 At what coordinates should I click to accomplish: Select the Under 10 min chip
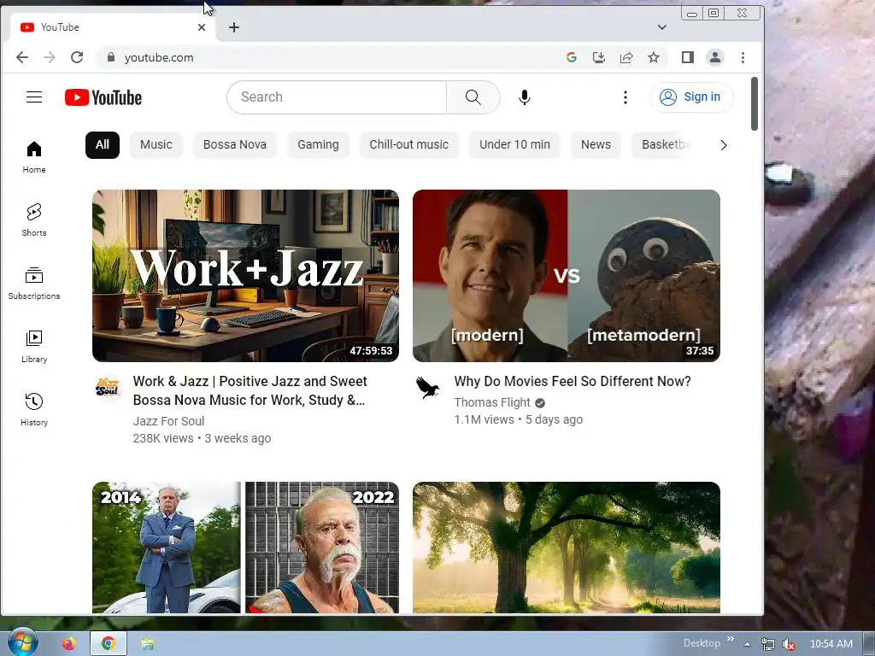(514, 144)
